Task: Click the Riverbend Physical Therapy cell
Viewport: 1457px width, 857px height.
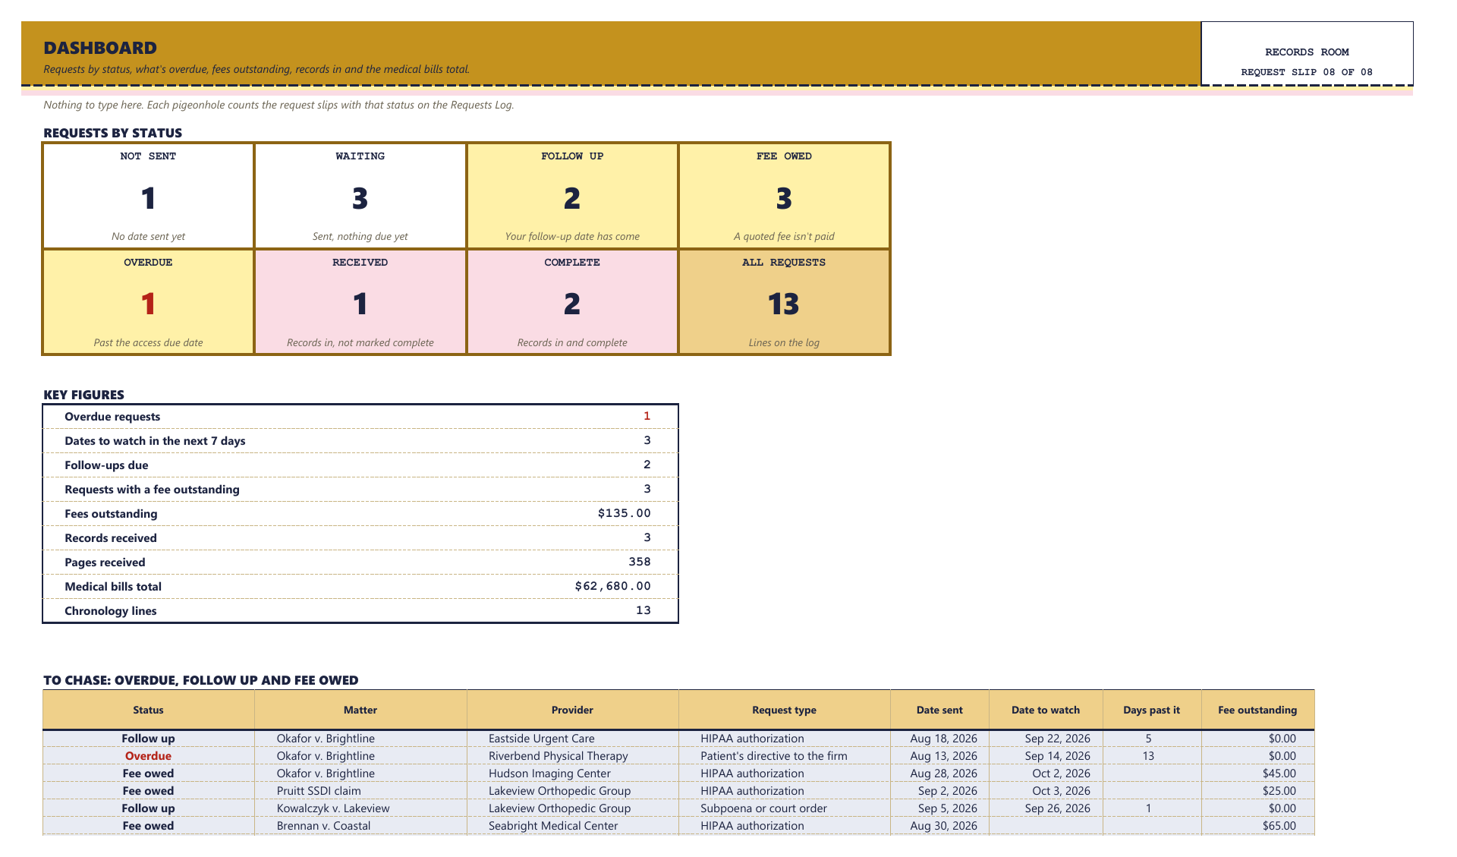Action: click(x=572, y=756)
